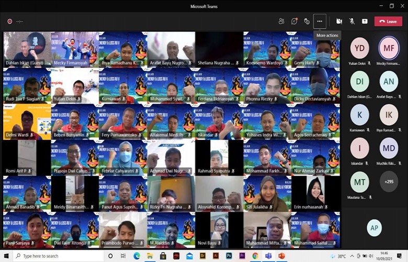
Task: Open Task View from the taskbar
Action: coord(123,256)
